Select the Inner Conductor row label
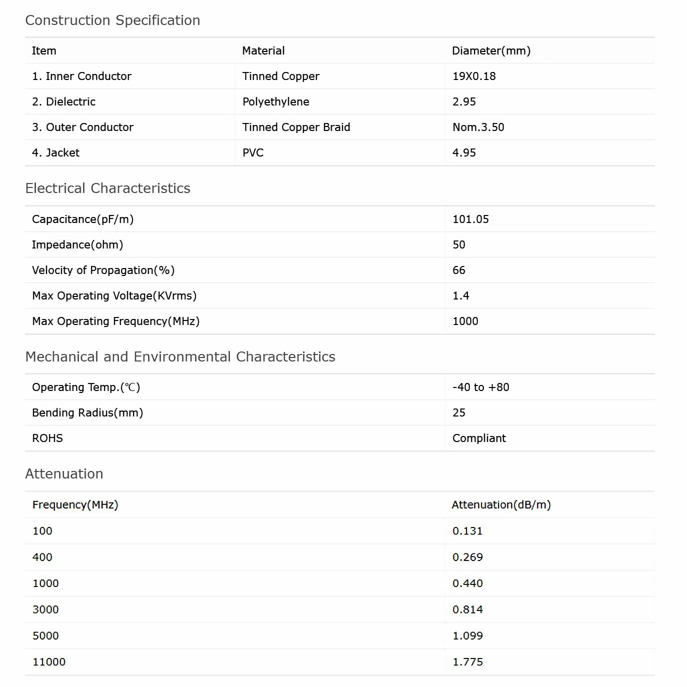The image size is (687, 687). [x=81, y=76]
